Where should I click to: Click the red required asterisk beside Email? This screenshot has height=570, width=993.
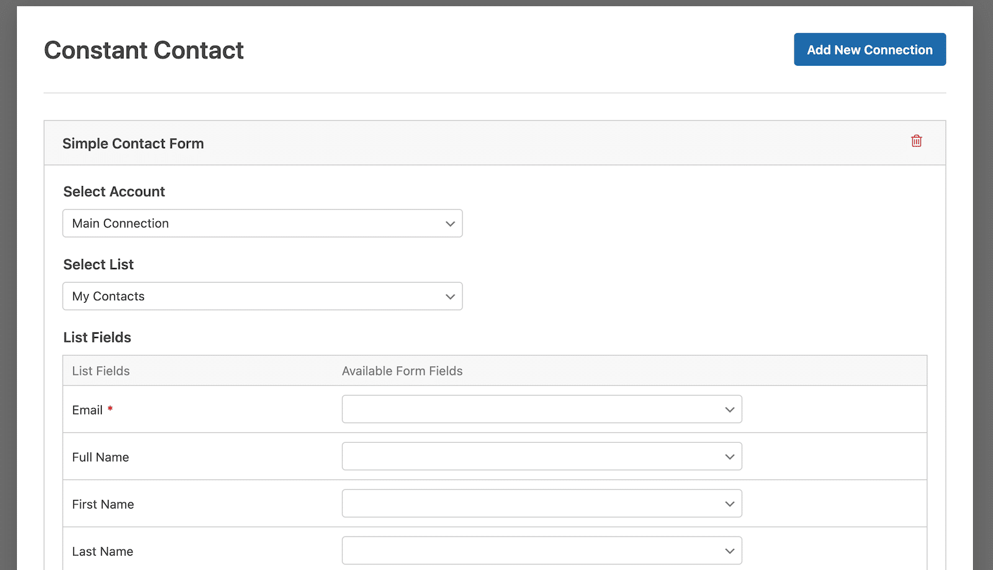(110, 409)
